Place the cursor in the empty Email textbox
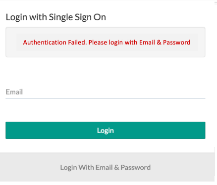The height and width of the screenshot is (185, 217). coord(106,92)
